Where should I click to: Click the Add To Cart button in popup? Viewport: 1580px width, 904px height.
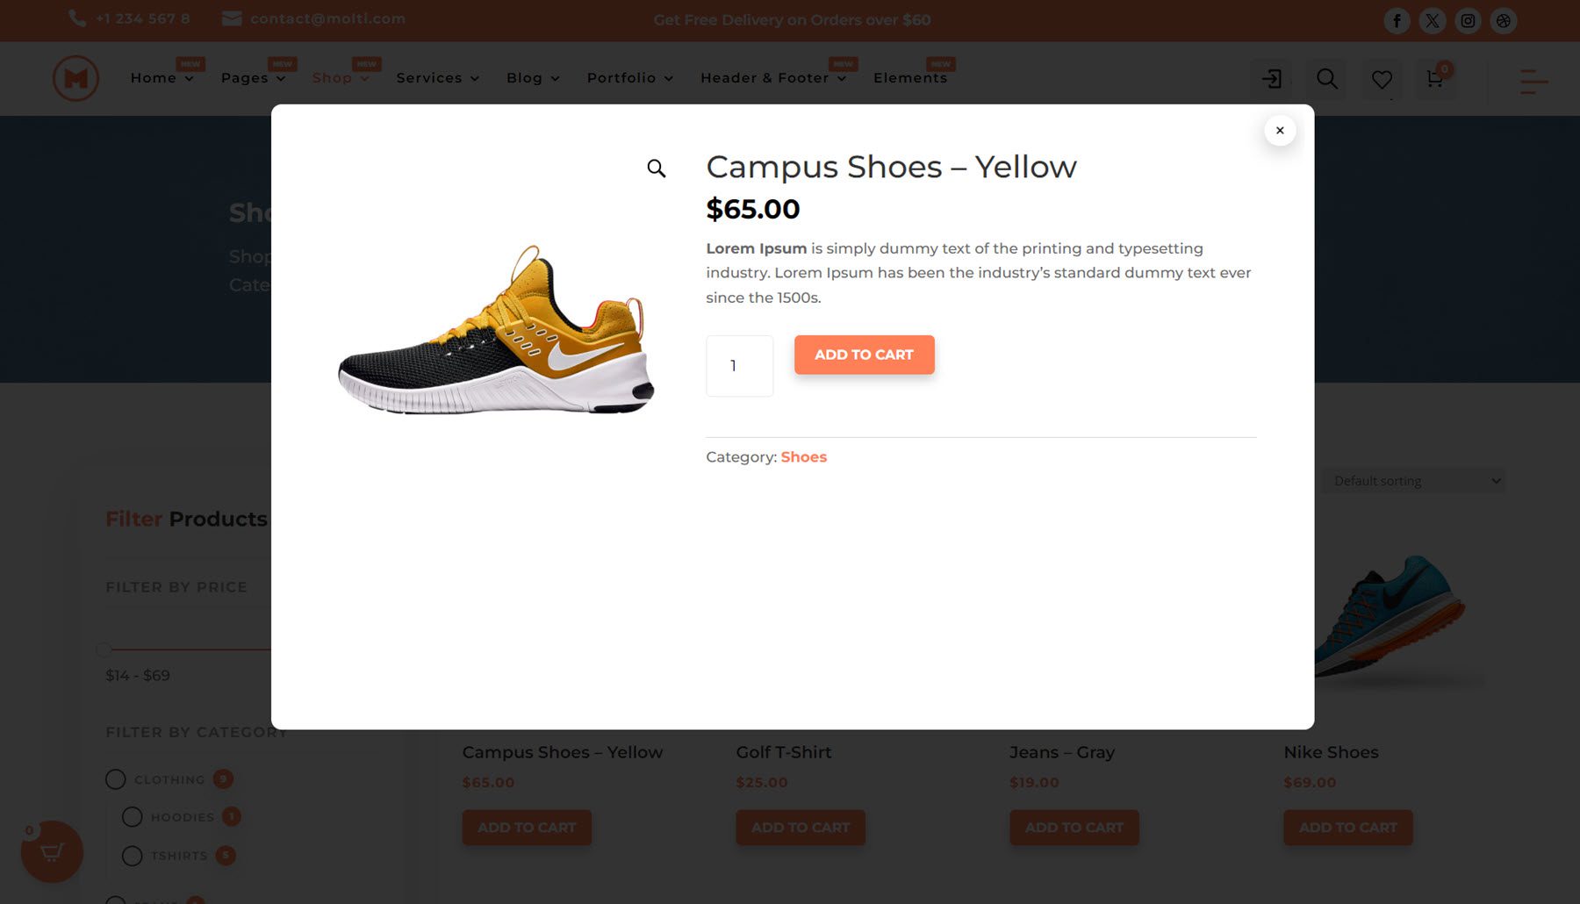[864, 355]
